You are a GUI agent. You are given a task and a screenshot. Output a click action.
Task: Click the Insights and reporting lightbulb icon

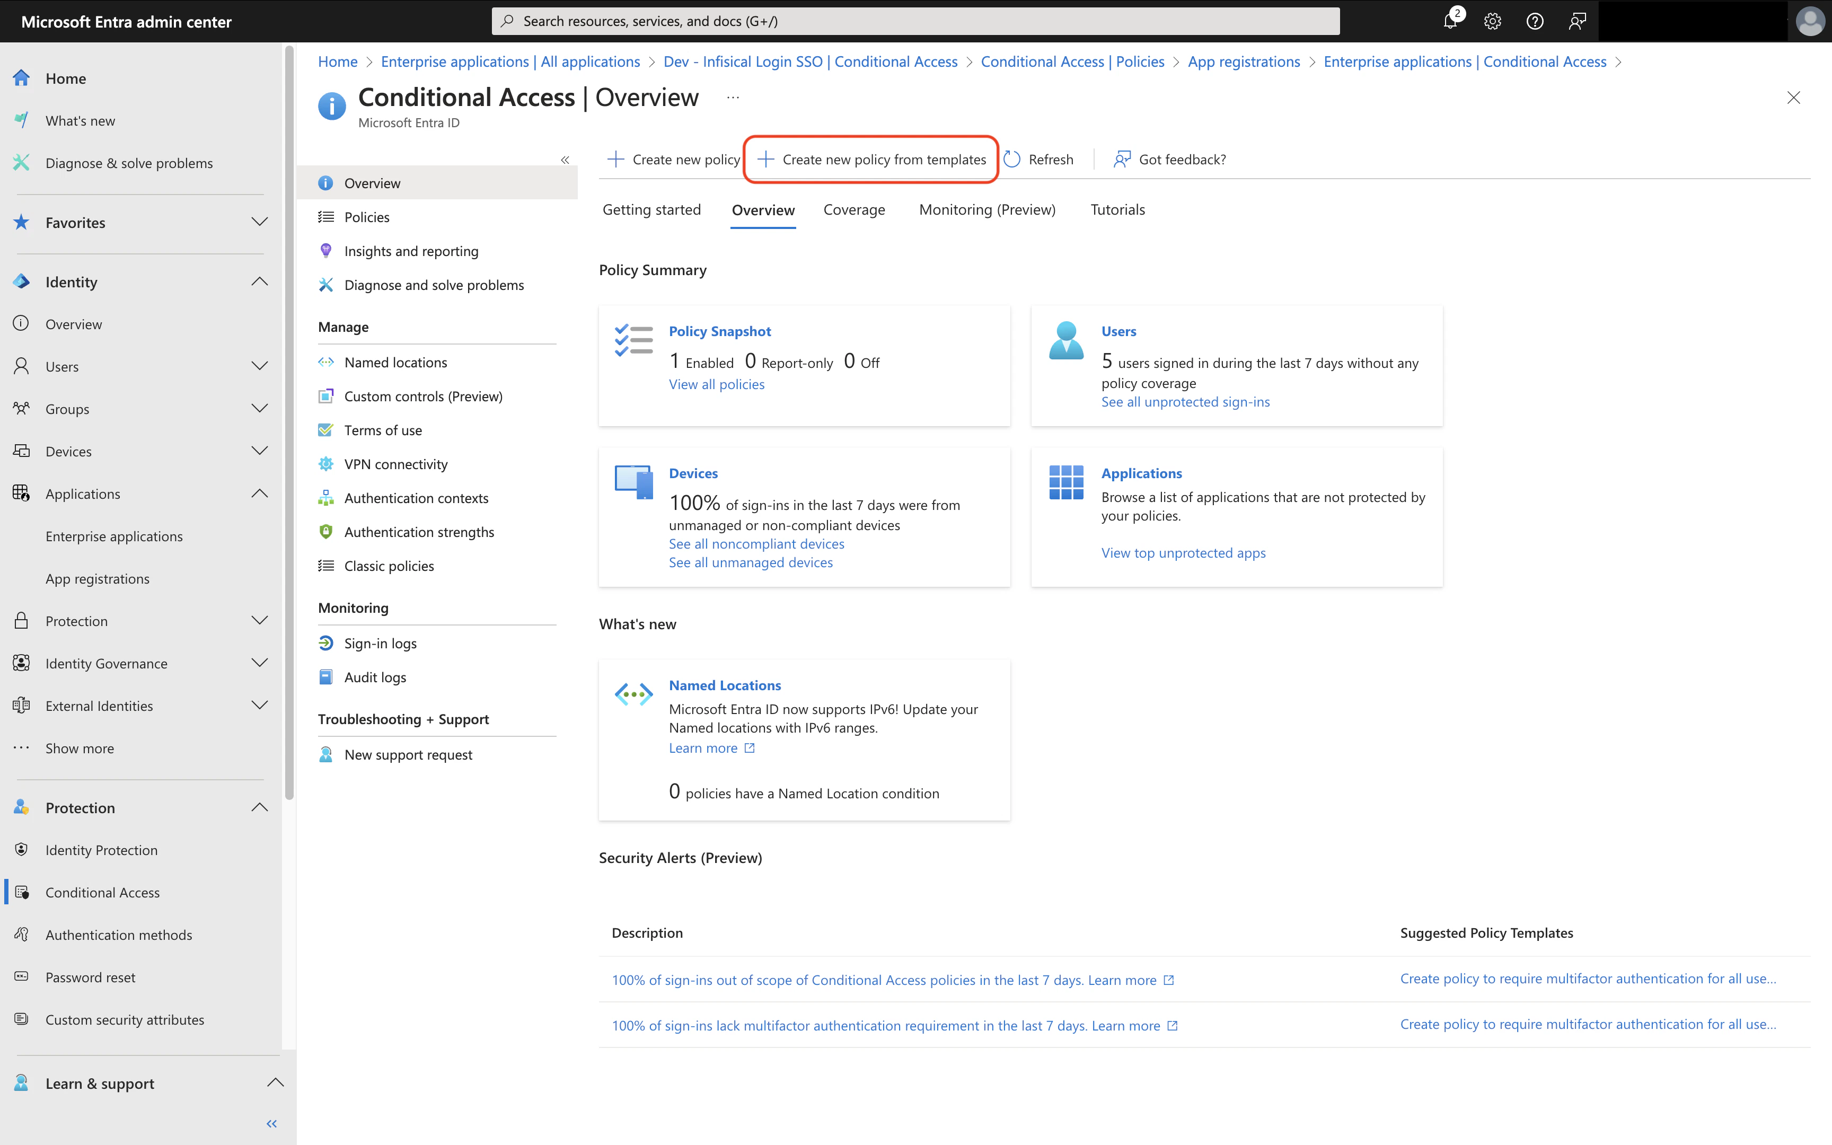pyautogui.click(x=325, y=251)
